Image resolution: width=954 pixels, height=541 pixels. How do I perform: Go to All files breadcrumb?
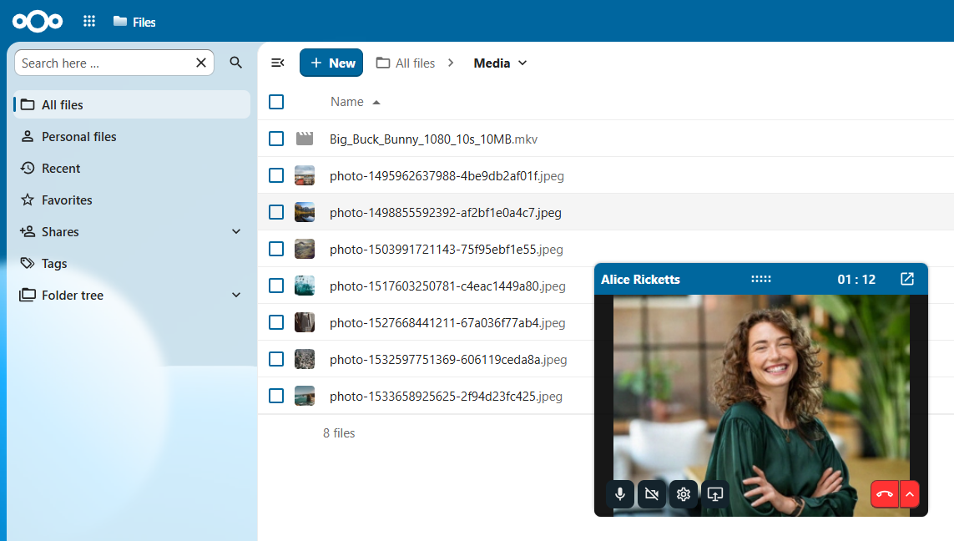[x=405, y=63]
